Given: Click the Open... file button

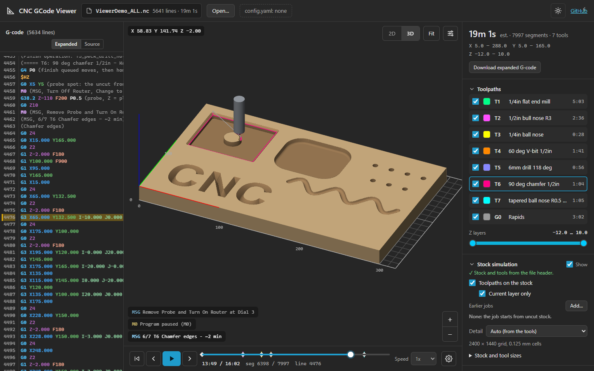Looking at the screenshot, I should [x=221, y=11].
